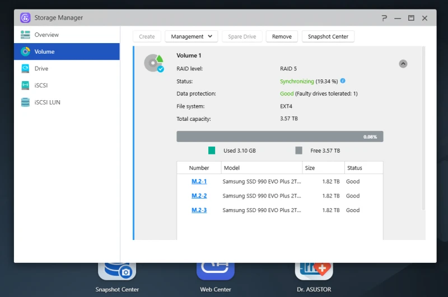The image size is (448, 297).
Task: Minimize the Storage Manager window
Action: 398,18
